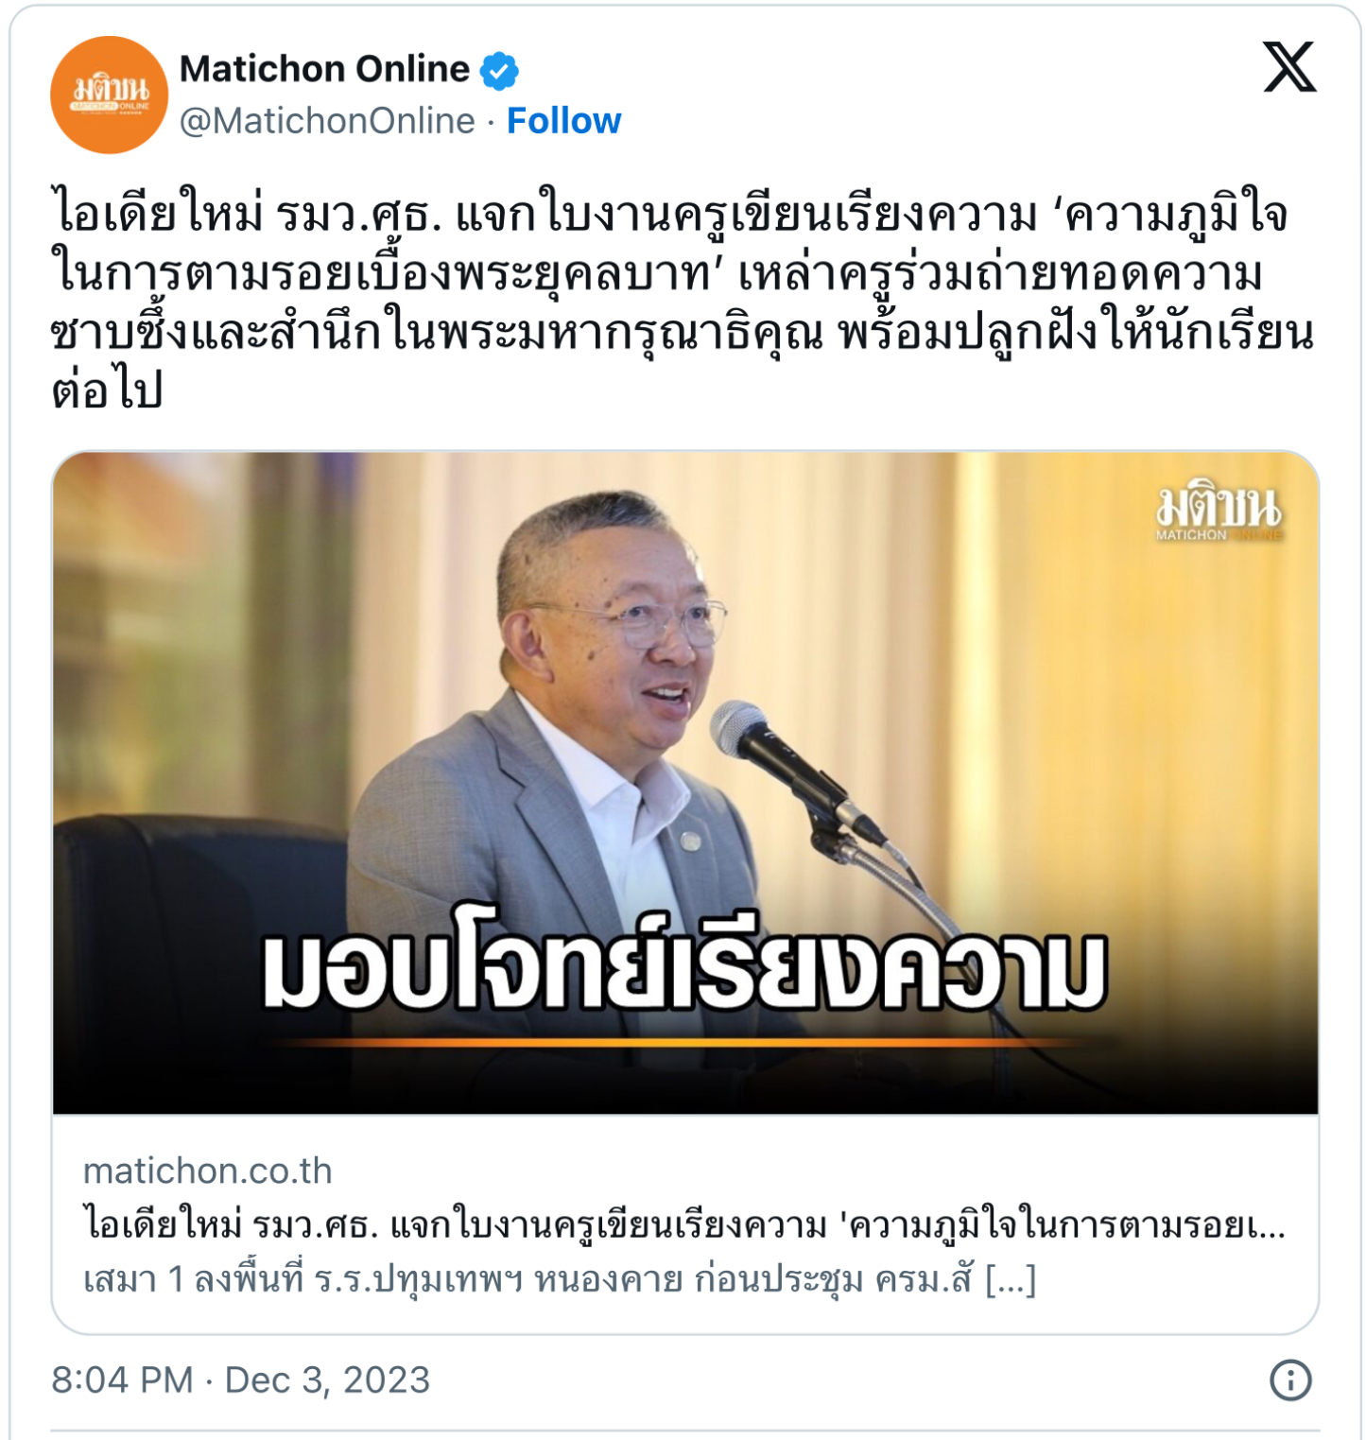Click the microphone in the photo

point(794,768)
